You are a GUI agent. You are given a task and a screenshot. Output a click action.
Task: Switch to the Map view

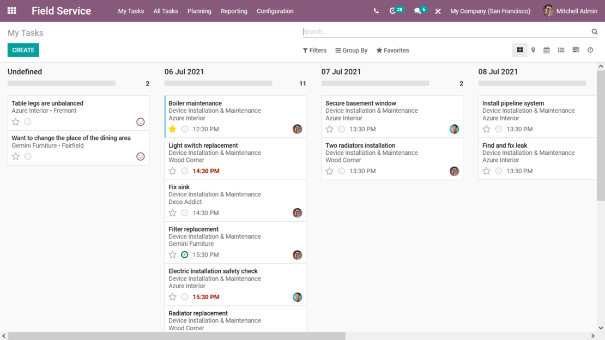(534, 50)
